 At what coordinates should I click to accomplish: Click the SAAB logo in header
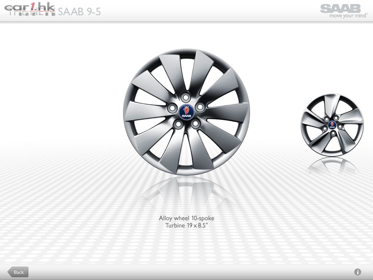[x=340, y=8]
